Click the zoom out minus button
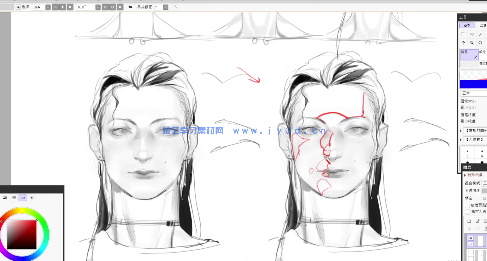Image resolution: width=487 pixels, height=261 pixels. [55, 7]
